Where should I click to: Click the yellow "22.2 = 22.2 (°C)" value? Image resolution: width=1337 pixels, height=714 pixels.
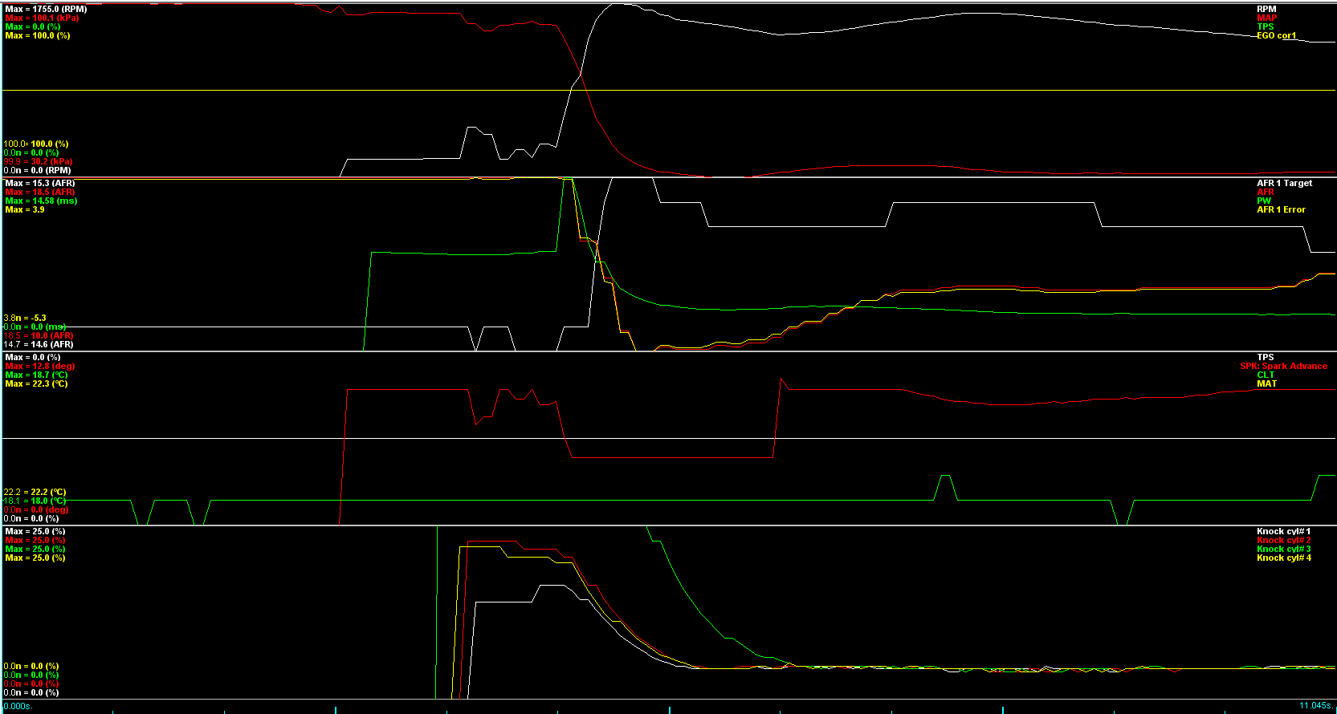[35, 493]
